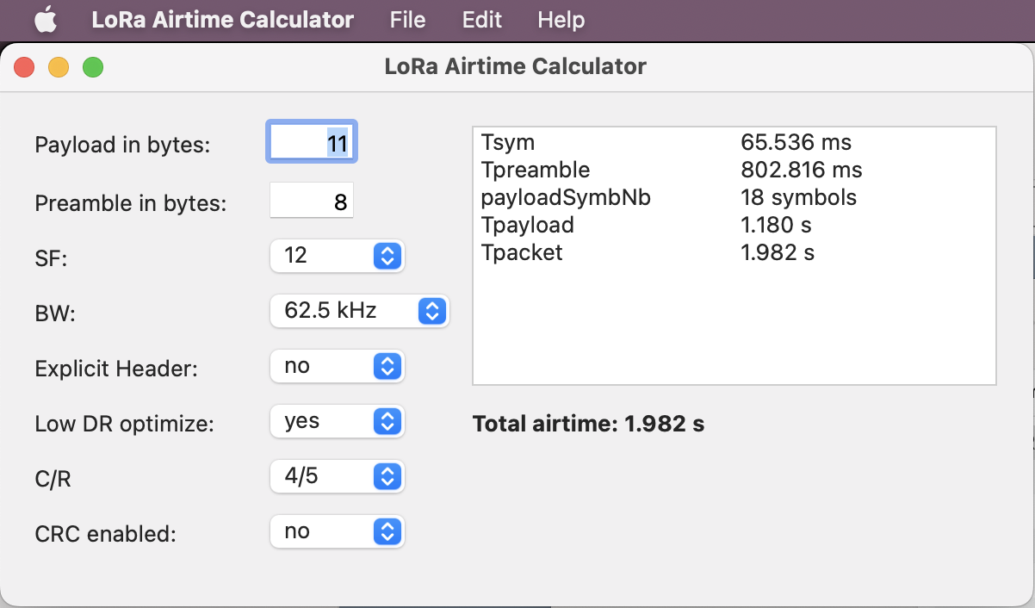This screenshot has height=608, width=1035.
Task: Click the Preamble in bytes label
Action: pyautogui.click(x=131, y=203)
